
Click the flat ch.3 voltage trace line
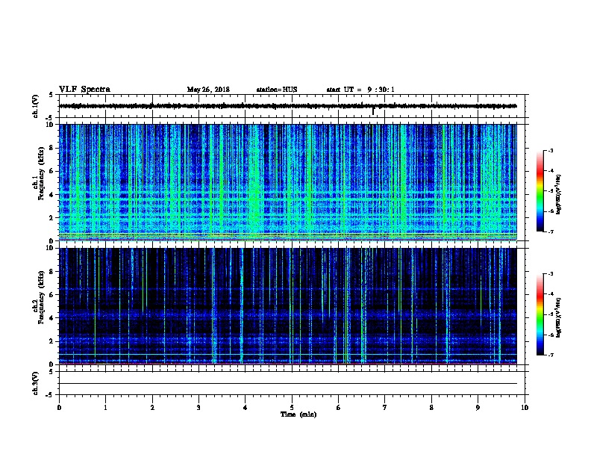pyautogui.click(x=287, y=384)
